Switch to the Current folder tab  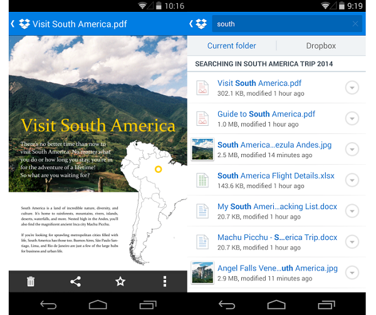(231, 46)
